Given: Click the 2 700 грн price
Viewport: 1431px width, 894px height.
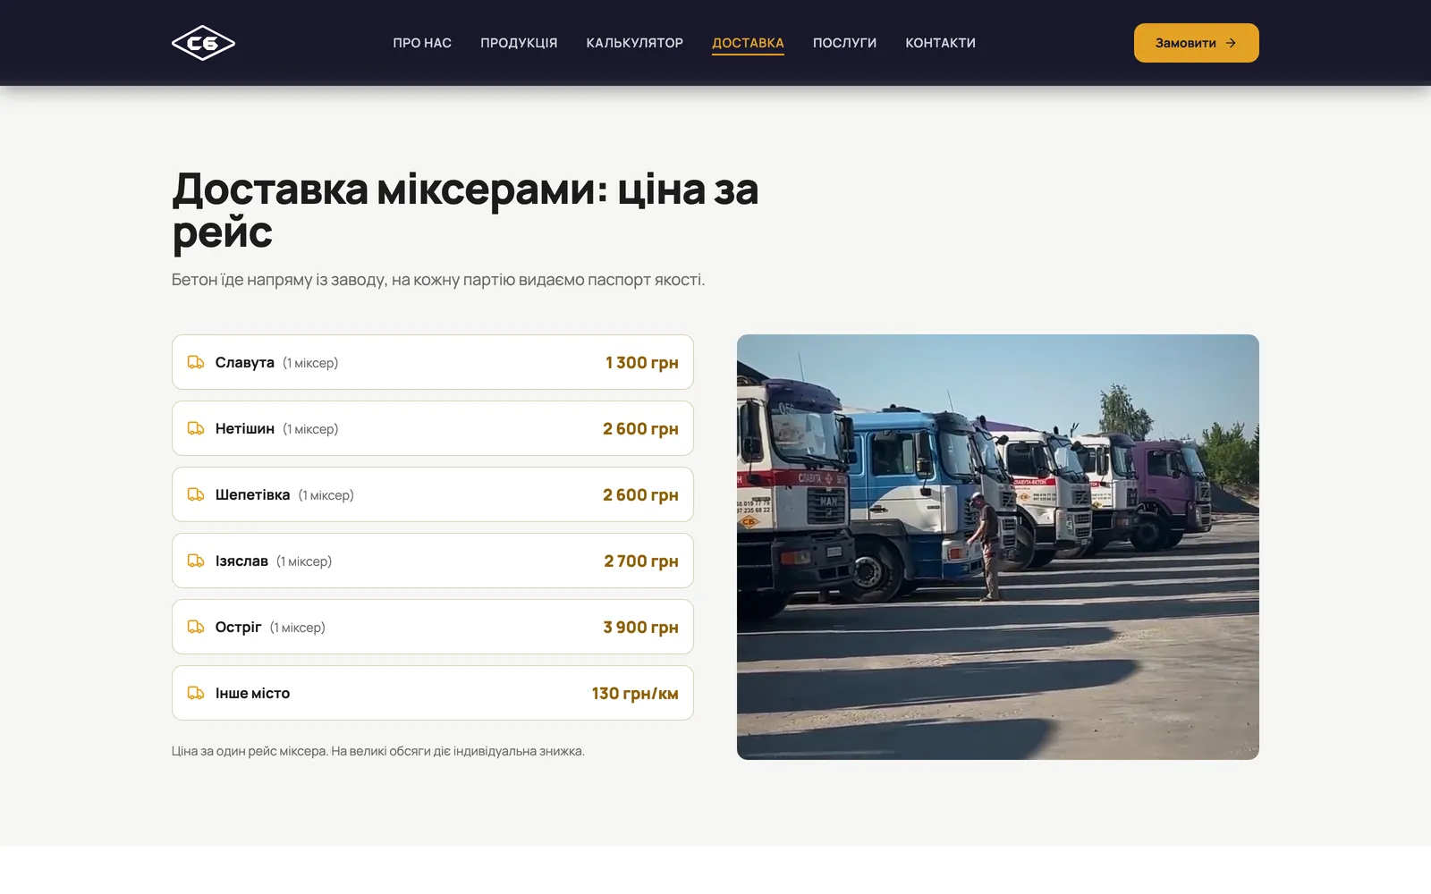Looking at the screenshot, I should tap(641, 561).
